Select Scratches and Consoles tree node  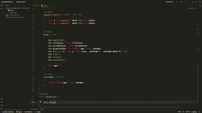(x=15, y=17)
